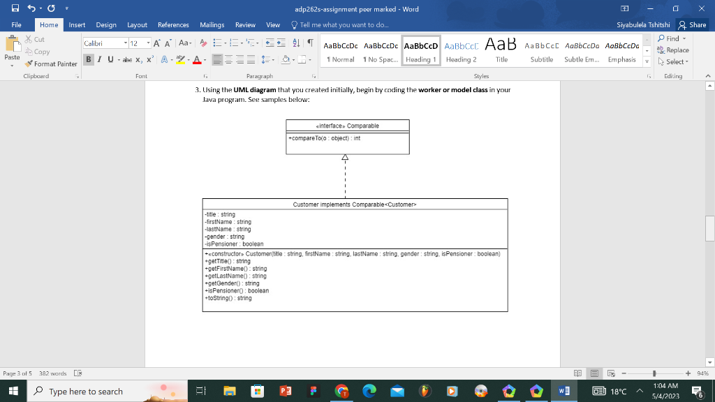
Task: Toggle the Underline button
Action: [110, 60]
